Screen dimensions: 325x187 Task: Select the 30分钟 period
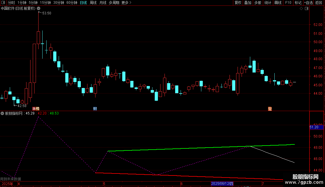coord(59,3)
